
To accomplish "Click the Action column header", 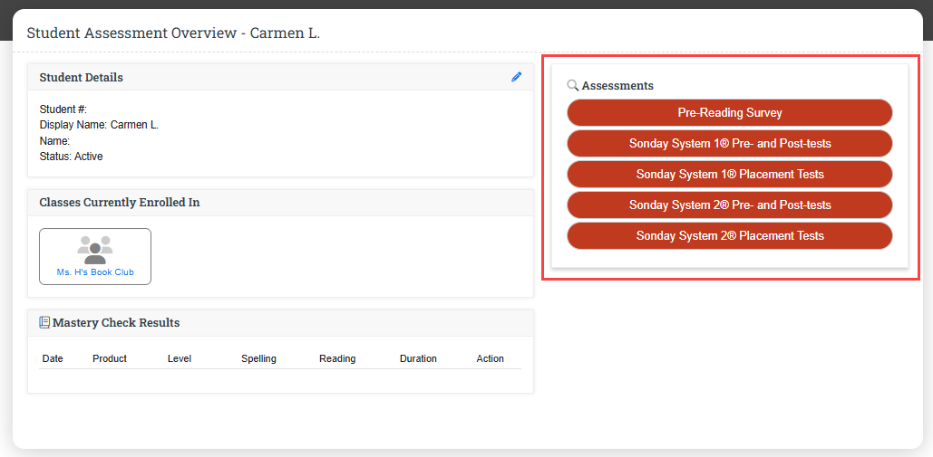I will (490, 359).
